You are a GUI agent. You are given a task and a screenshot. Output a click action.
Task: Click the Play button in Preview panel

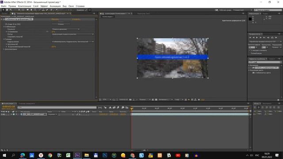tap(257, 38)
